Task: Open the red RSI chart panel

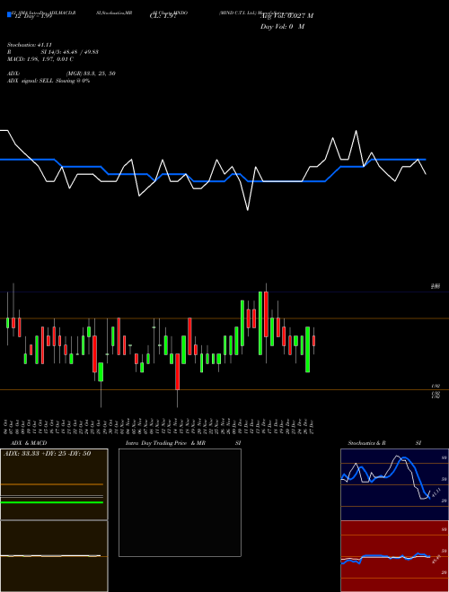Action: (x=394, y=556)
